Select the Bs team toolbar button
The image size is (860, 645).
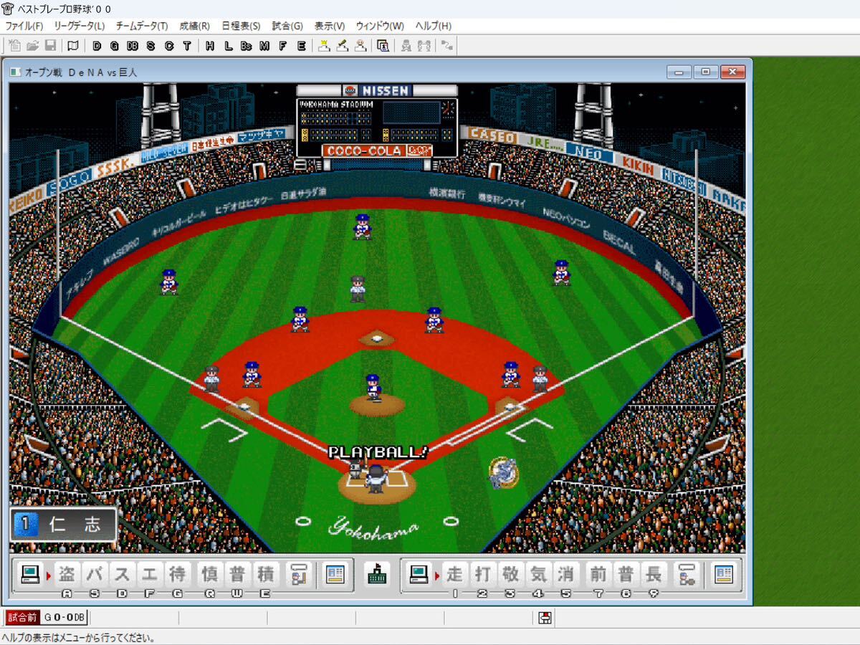(247, 45)
